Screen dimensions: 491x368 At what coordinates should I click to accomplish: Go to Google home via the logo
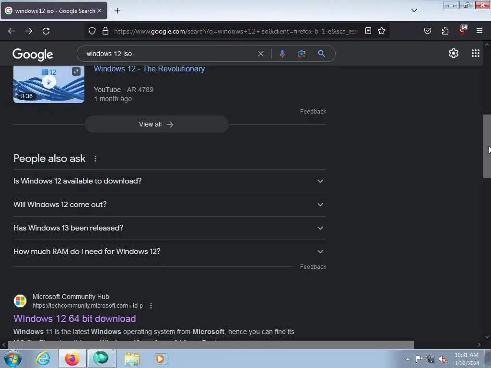33,55
